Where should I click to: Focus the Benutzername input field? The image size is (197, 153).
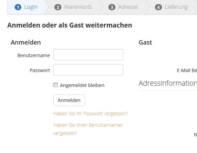(88, 55)
